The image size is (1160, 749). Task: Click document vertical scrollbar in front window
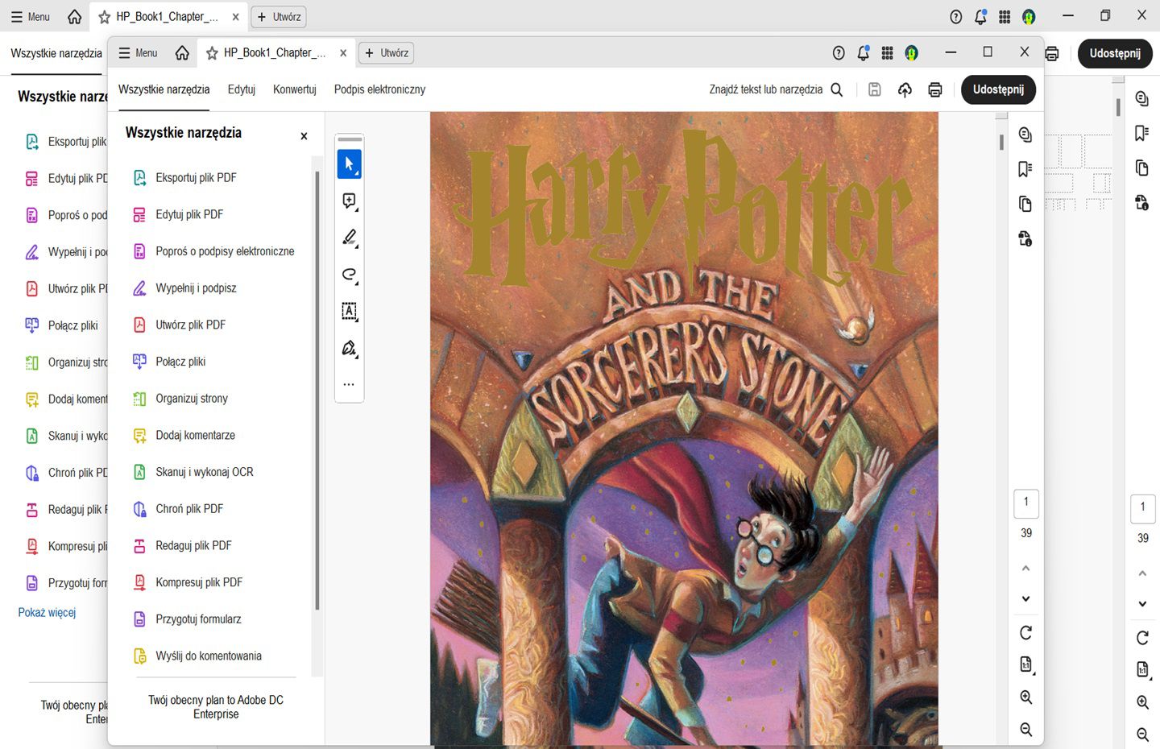1001,143
